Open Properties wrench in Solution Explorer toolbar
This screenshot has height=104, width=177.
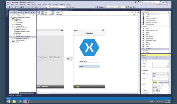pyautogui.click(x=31, y=13)
